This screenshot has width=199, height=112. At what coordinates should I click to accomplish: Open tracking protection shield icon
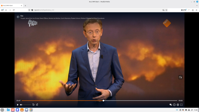tap(29, 10)
